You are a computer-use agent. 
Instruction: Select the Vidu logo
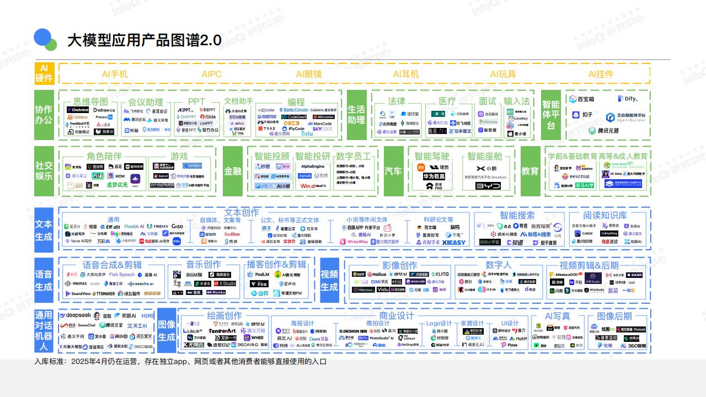[383, 289]
